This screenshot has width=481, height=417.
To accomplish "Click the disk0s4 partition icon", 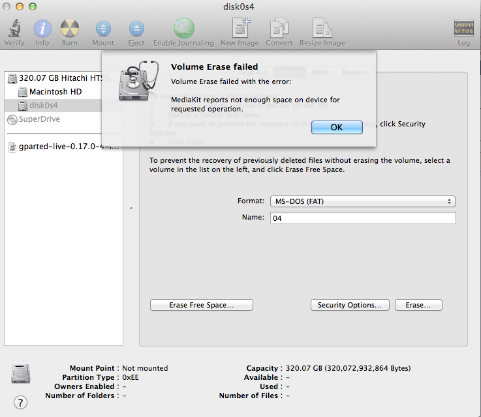I will click(x=23, y=106).
